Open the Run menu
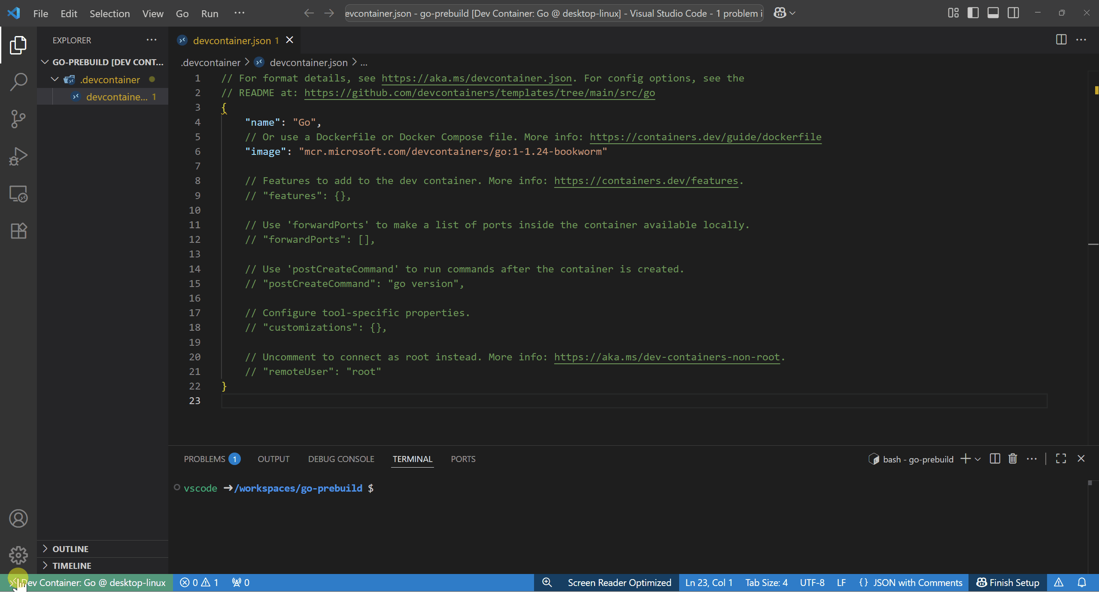The width and height of the screenshot is (1099, 592). 209,13
